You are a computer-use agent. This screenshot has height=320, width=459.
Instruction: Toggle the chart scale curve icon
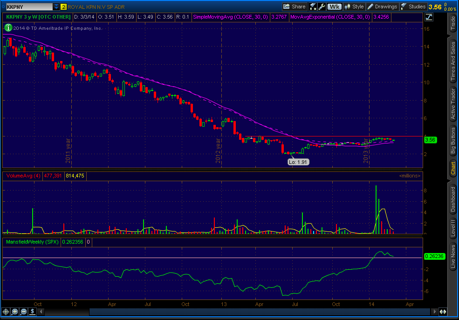(429, 17)
